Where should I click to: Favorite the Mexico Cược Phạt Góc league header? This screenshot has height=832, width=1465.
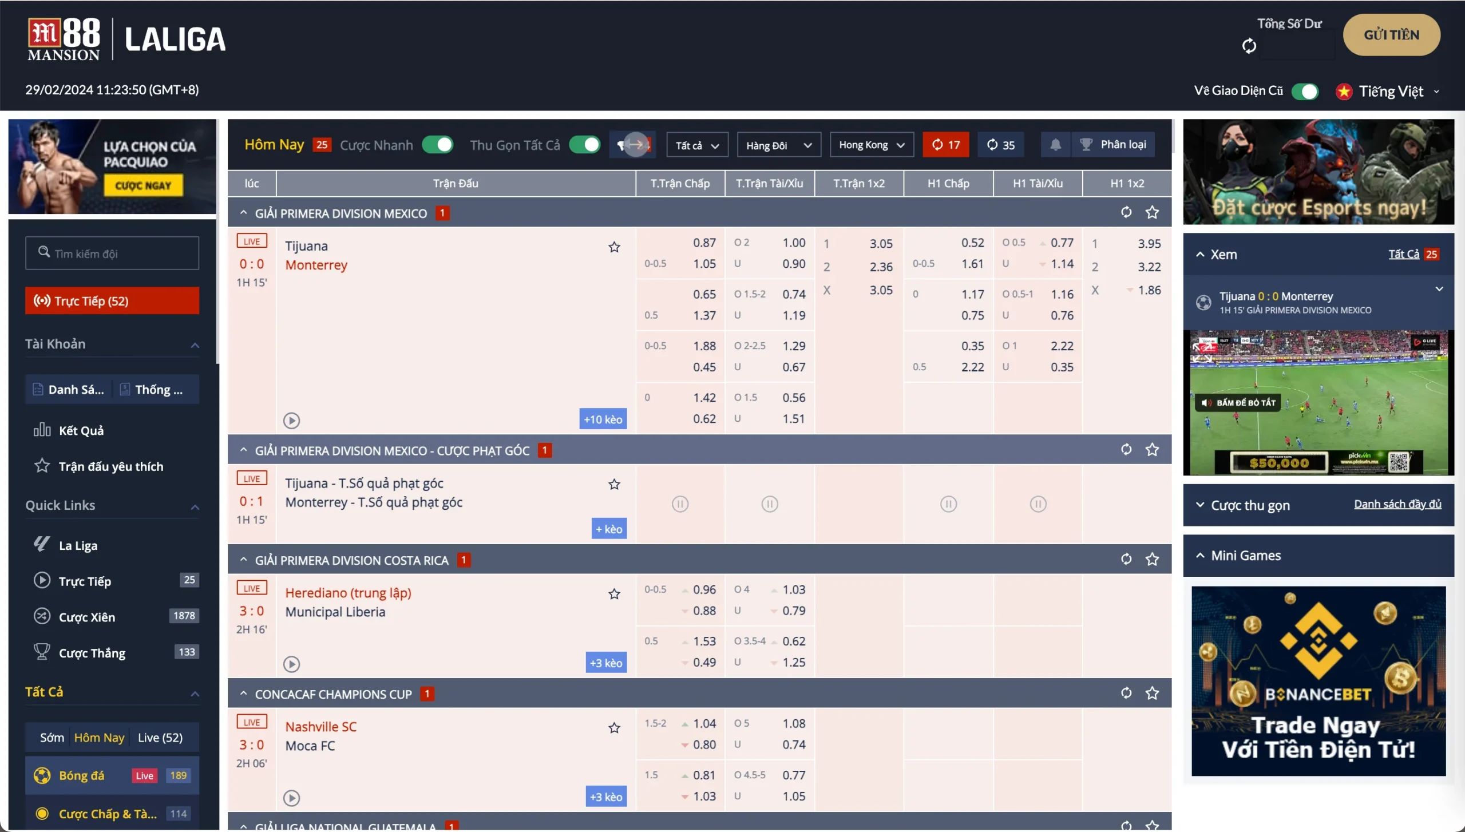coord(1152,450)
